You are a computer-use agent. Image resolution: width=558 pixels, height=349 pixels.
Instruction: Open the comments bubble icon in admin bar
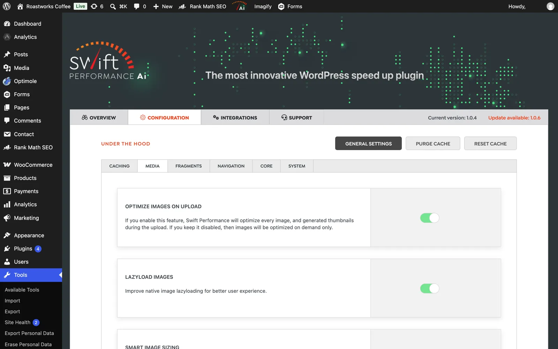coord(137,6)
